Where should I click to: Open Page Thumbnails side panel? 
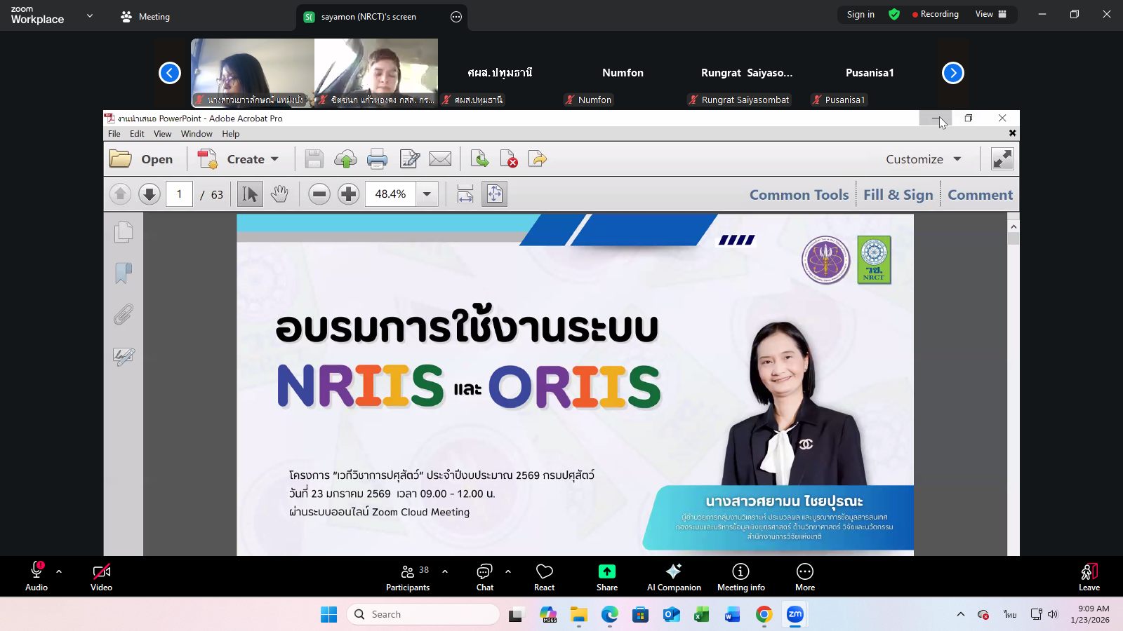[x=124, y=232]
